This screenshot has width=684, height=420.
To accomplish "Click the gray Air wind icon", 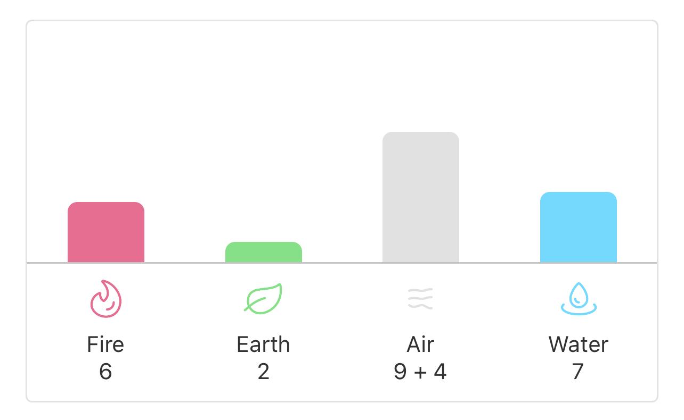I will coord(420,299).
